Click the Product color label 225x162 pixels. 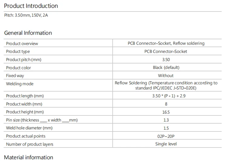pos(18,68)
